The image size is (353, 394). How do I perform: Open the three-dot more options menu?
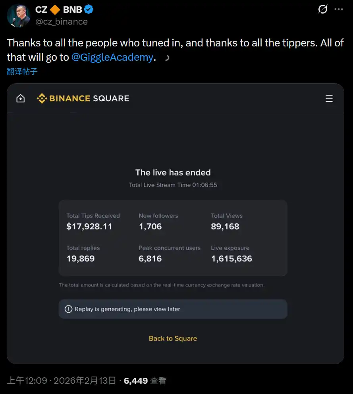click(339, 10)
